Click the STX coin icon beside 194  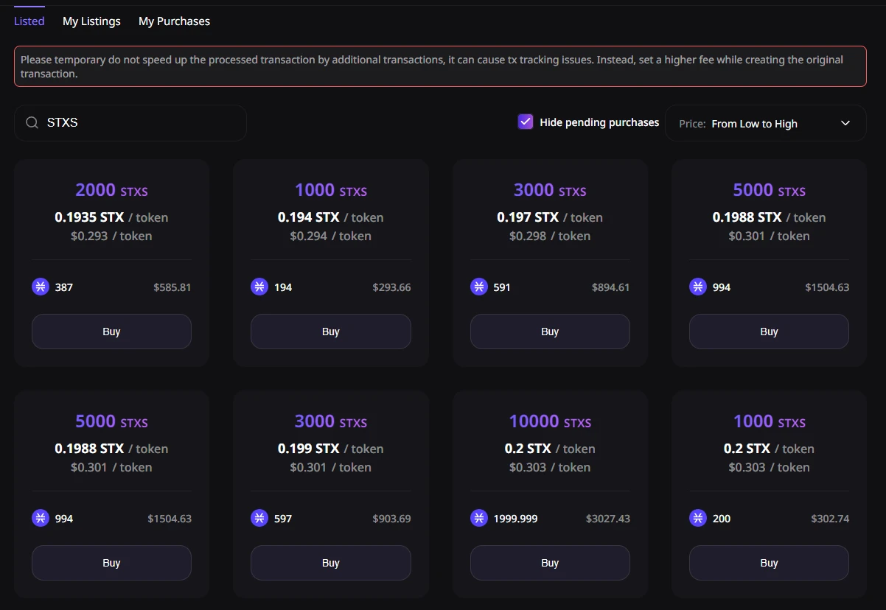(x=259, y=287)
